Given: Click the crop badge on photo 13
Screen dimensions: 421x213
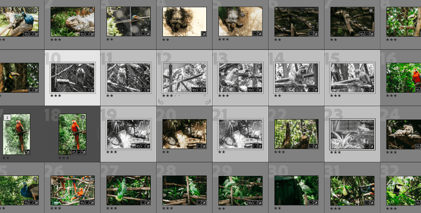Looking at the screenshot, I should [x=255, y=90].
